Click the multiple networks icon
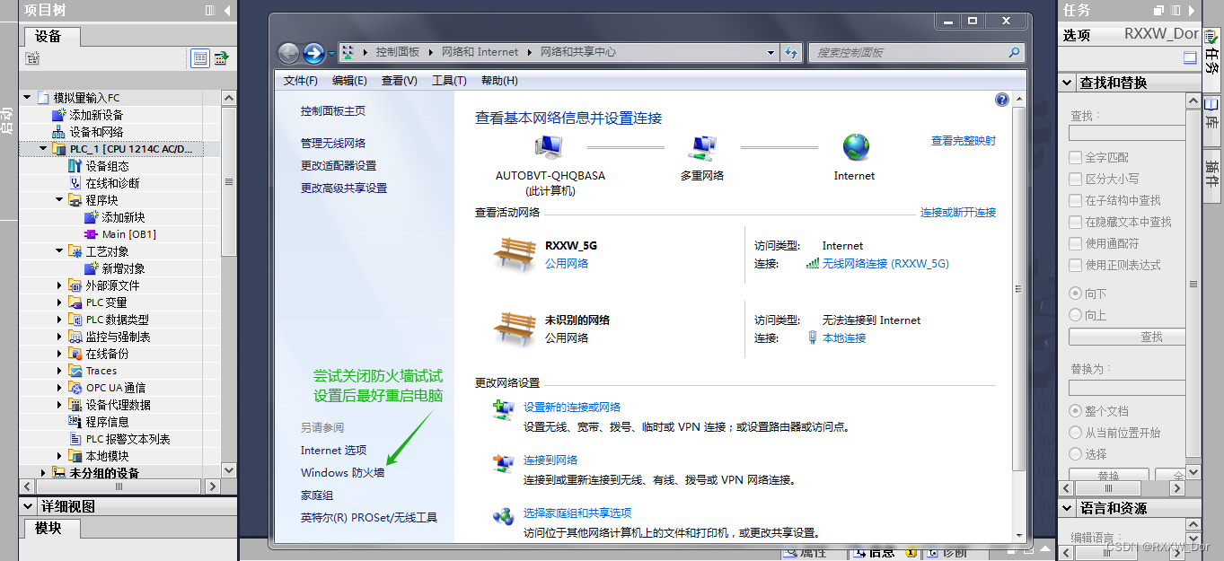1224x561 pixels. pos(703,146)
